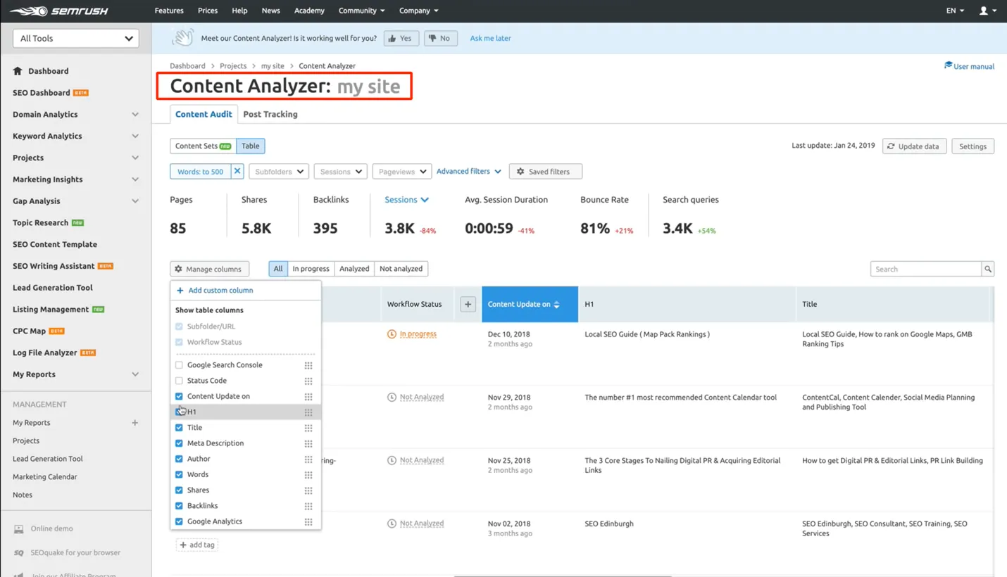Viewport: 1007px width, 577px height.
Task: Uncheck the Content Update on column
Action: [x=179, y=396]
